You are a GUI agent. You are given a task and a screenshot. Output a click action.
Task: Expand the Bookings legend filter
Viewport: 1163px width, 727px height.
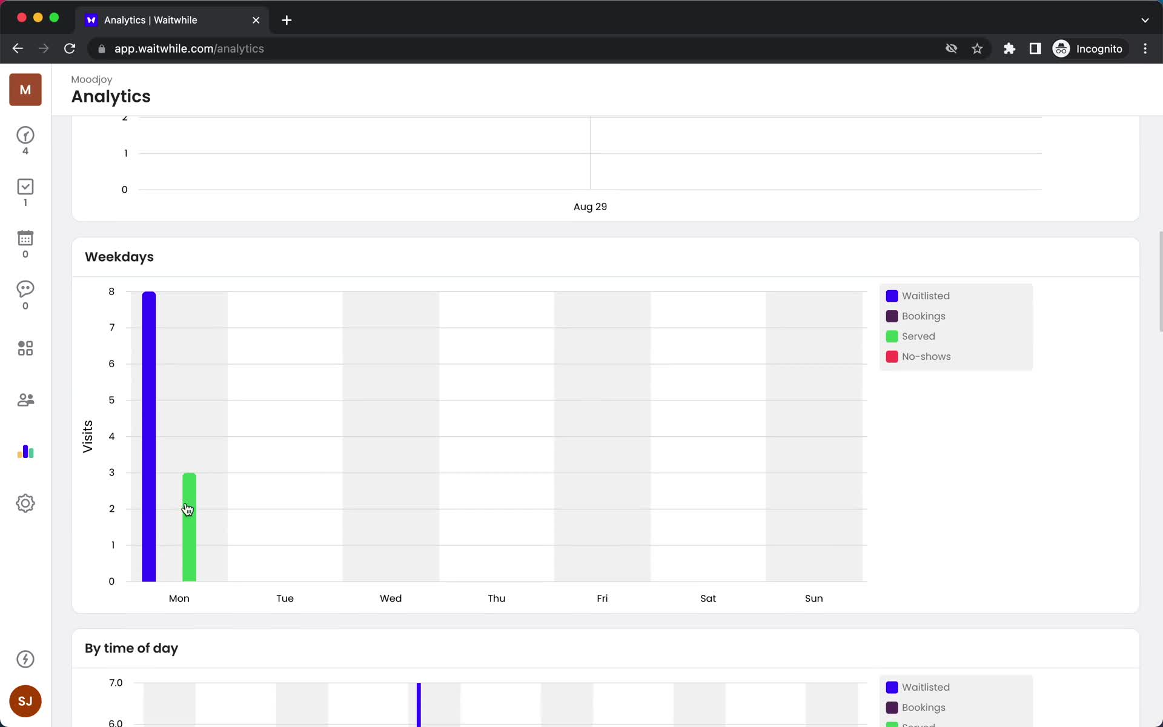923,316
